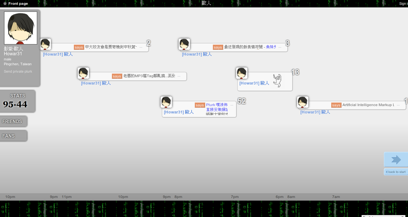Click the Front page star icon
This screenshot has height=217, width=408.
[5, 4]
